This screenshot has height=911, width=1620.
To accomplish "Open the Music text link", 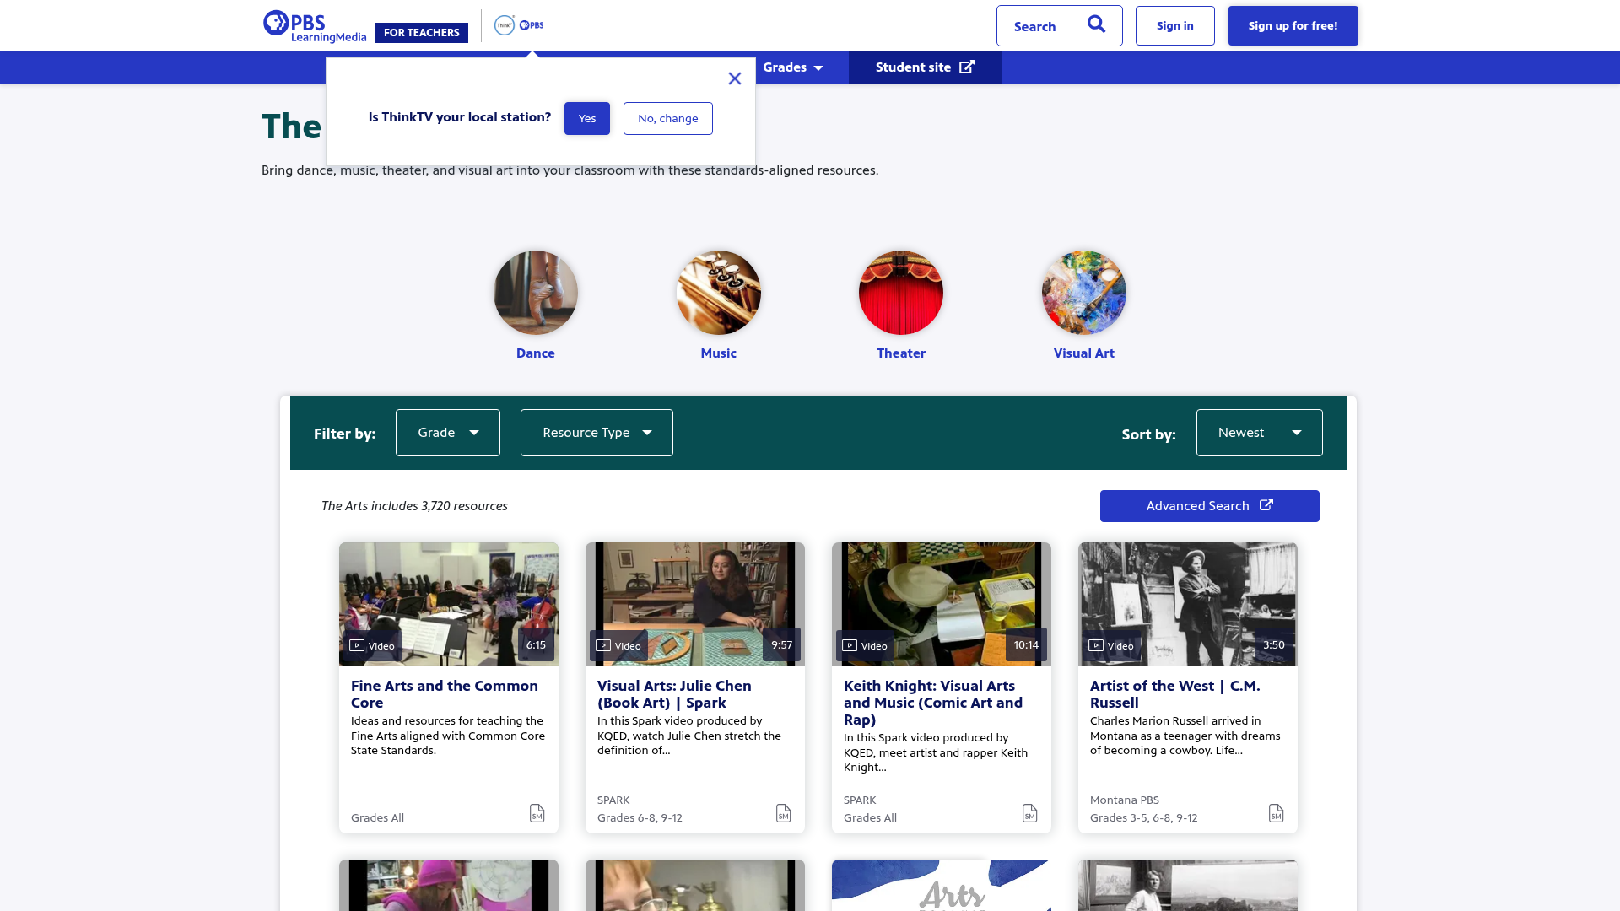I will pos(719,353).
